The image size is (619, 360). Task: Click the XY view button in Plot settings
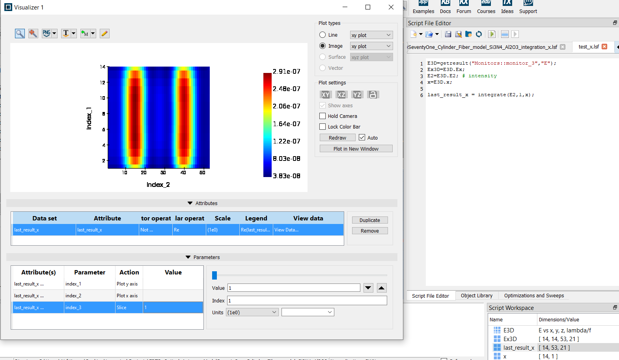click(x=325, y=95)
